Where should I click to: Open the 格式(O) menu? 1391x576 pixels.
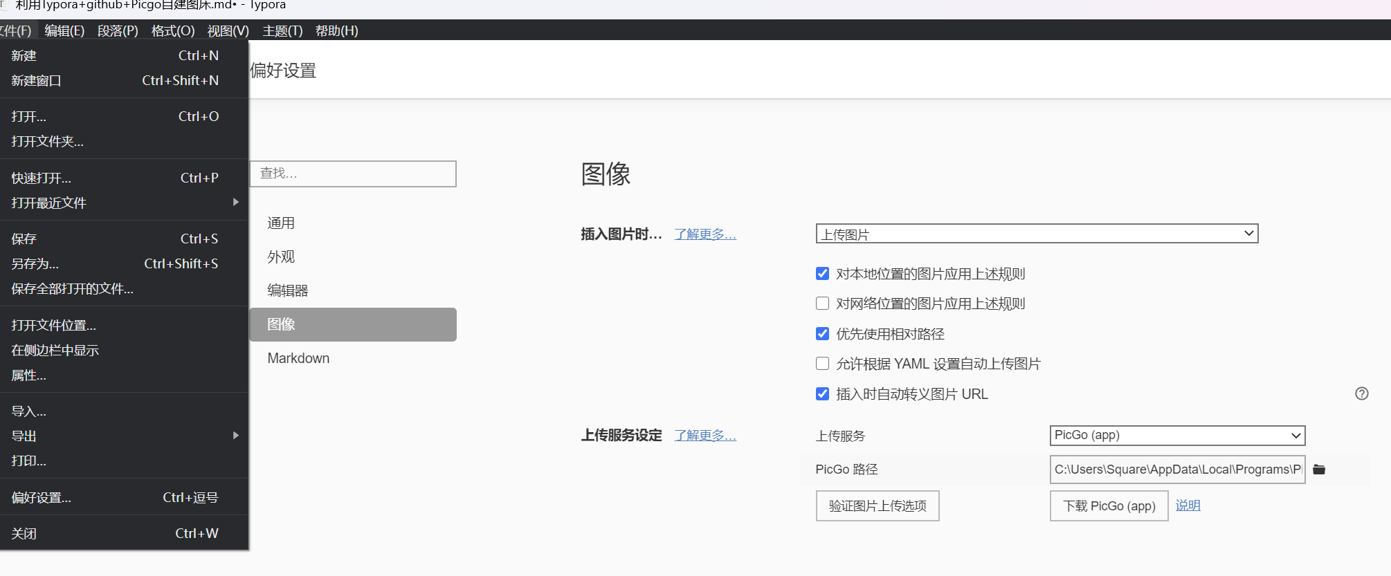(173, 30)
